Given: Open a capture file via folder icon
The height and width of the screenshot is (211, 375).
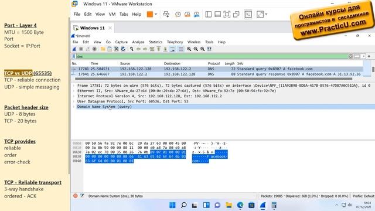Looking at the screenshot, I should (x=103, y=49).
